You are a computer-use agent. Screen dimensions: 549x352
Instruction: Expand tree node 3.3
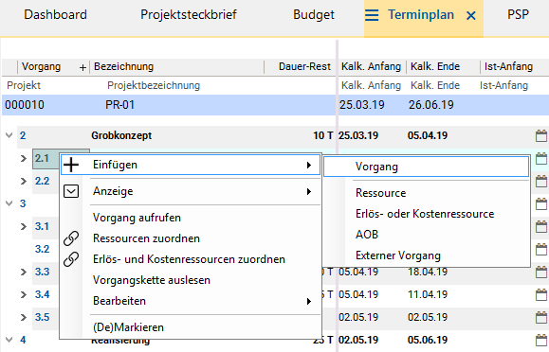click(x=24, y=272)
